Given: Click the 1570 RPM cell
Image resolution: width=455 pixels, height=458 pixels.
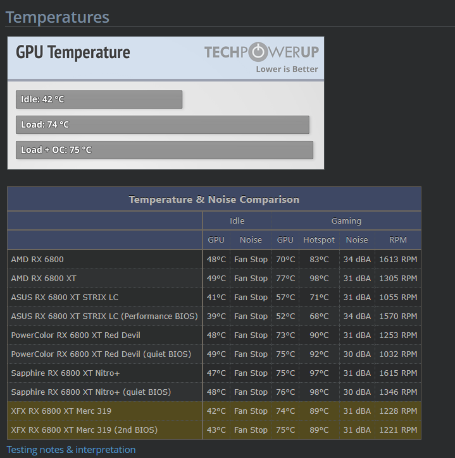Looking at the screenshot, I should pyautogui.click(x=398, y=316).
